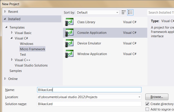Switch templates to small icons view

click(124, 12)
